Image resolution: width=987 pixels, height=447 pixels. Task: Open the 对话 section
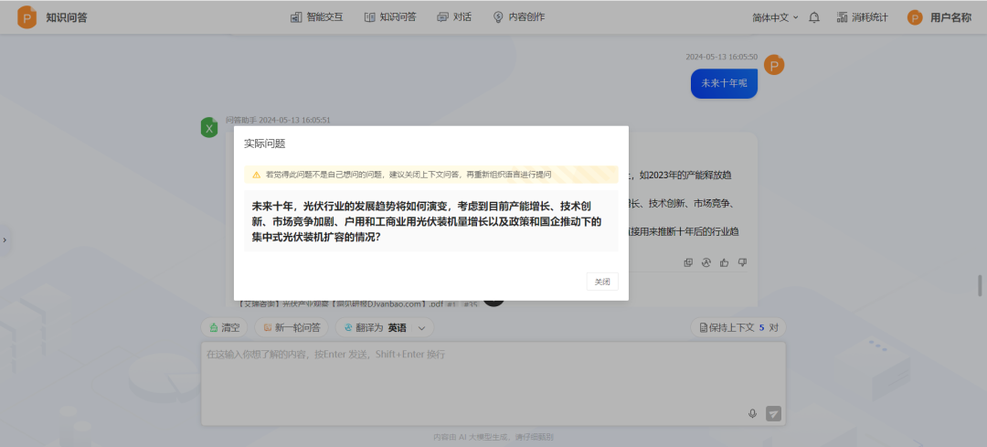[x=454, y=17]
